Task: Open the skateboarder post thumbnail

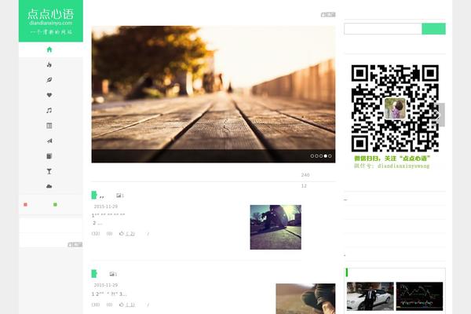Action: coord(276,227)
